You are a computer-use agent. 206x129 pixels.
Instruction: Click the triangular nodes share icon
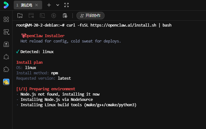[x=6, y=57]
